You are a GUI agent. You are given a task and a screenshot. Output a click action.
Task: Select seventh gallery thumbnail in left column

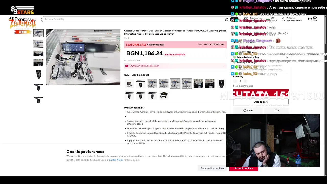point(38,100)
